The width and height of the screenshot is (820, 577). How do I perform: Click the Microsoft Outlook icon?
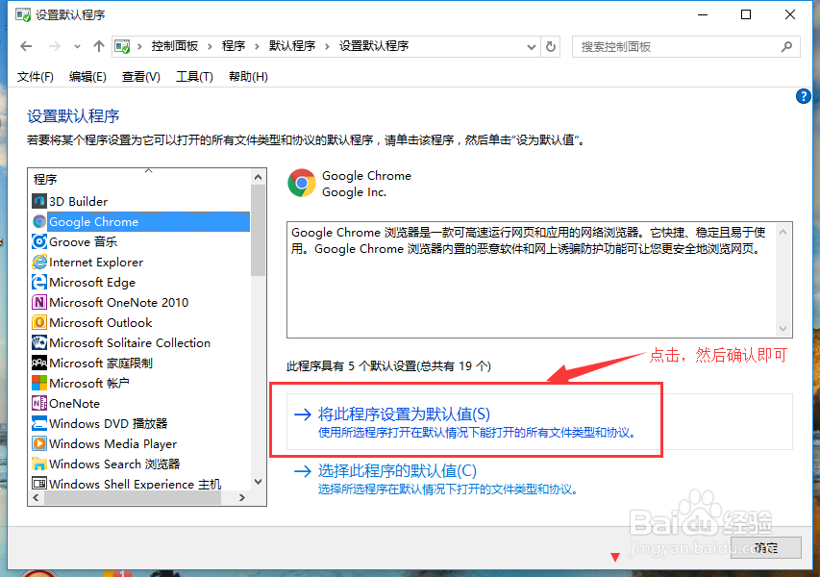click(x=39, y=323)
